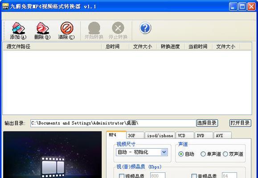This screenshot has width=258, height=178.
Task: Click the 开始转换 start conversion icon
Action: point(94,28)
